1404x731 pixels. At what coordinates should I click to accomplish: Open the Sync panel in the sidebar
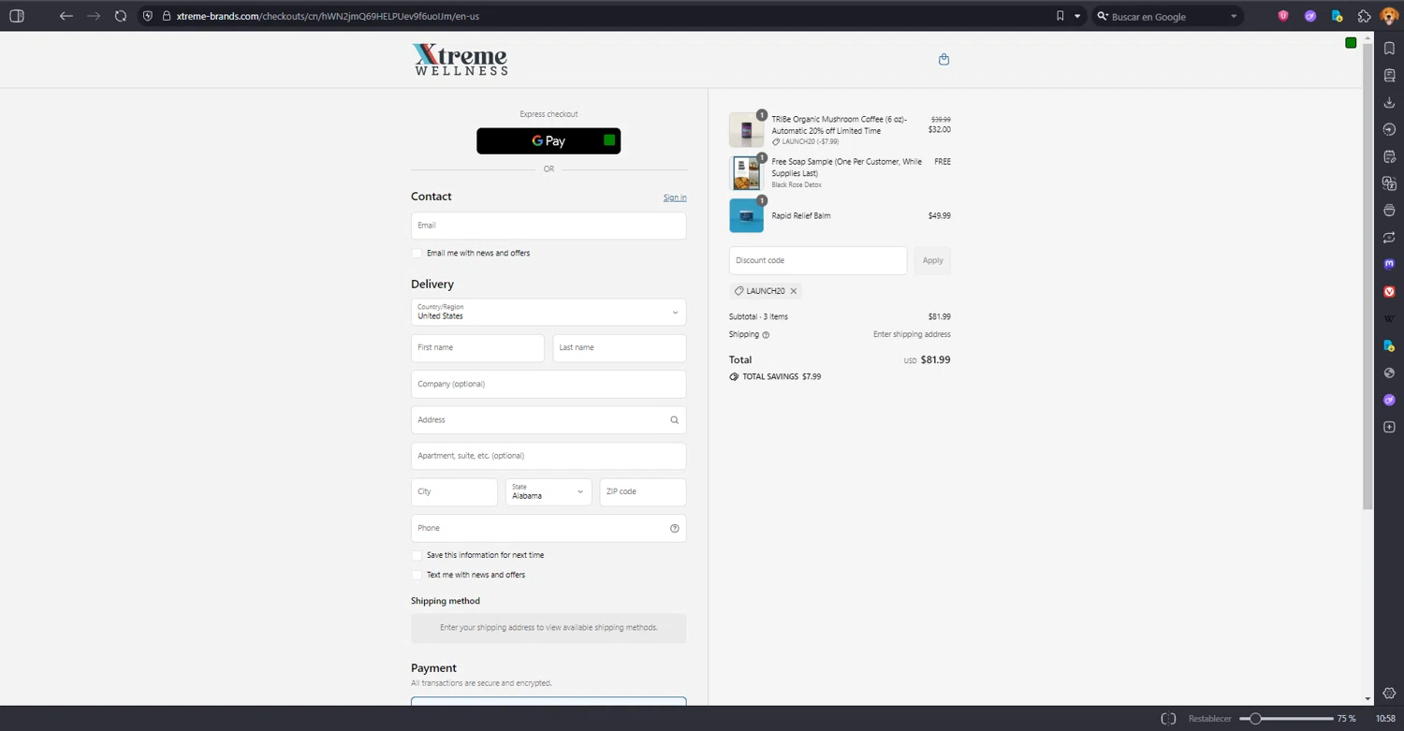click(1389, 237)
